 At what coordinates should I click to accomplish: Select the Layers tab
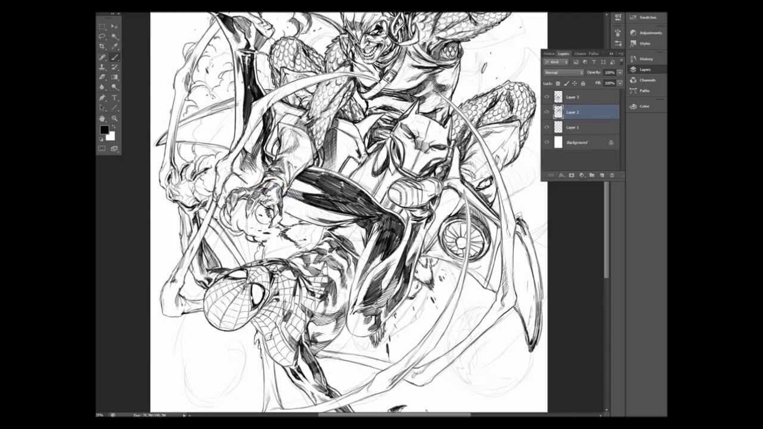pyautogui.click(x=563, y=54)
